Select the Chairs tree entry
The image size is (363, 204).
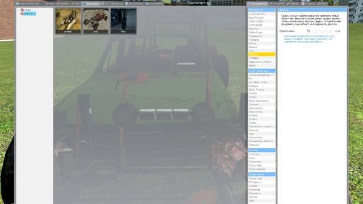28,10
